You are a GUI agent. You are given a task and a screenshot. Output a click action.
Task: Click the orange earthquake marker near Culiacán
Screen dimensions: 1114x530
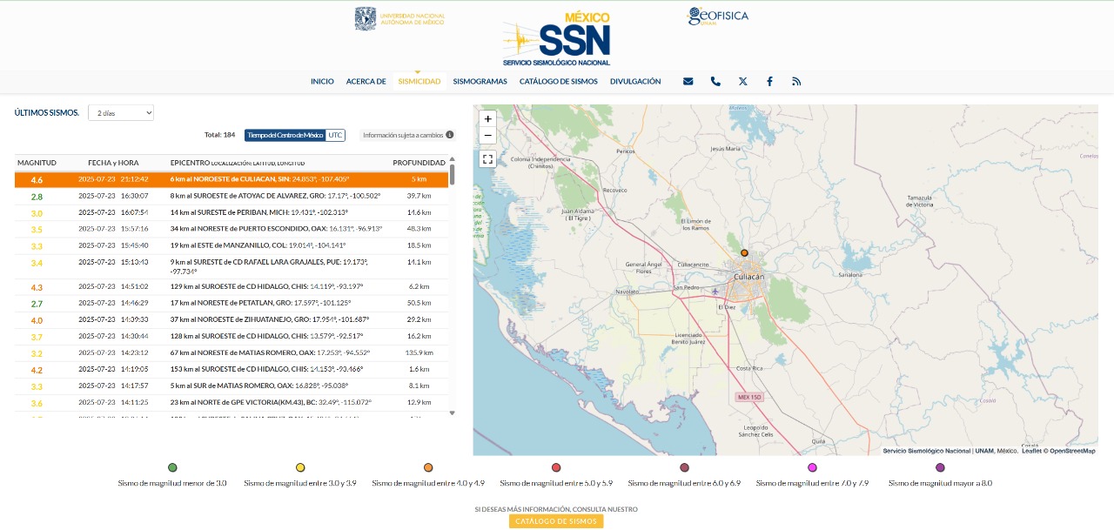744,252
